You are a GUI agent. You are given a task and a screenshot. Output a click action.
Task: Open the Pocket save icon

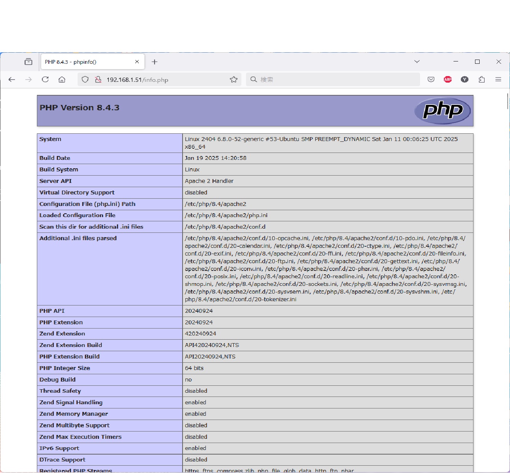(431, 80)
